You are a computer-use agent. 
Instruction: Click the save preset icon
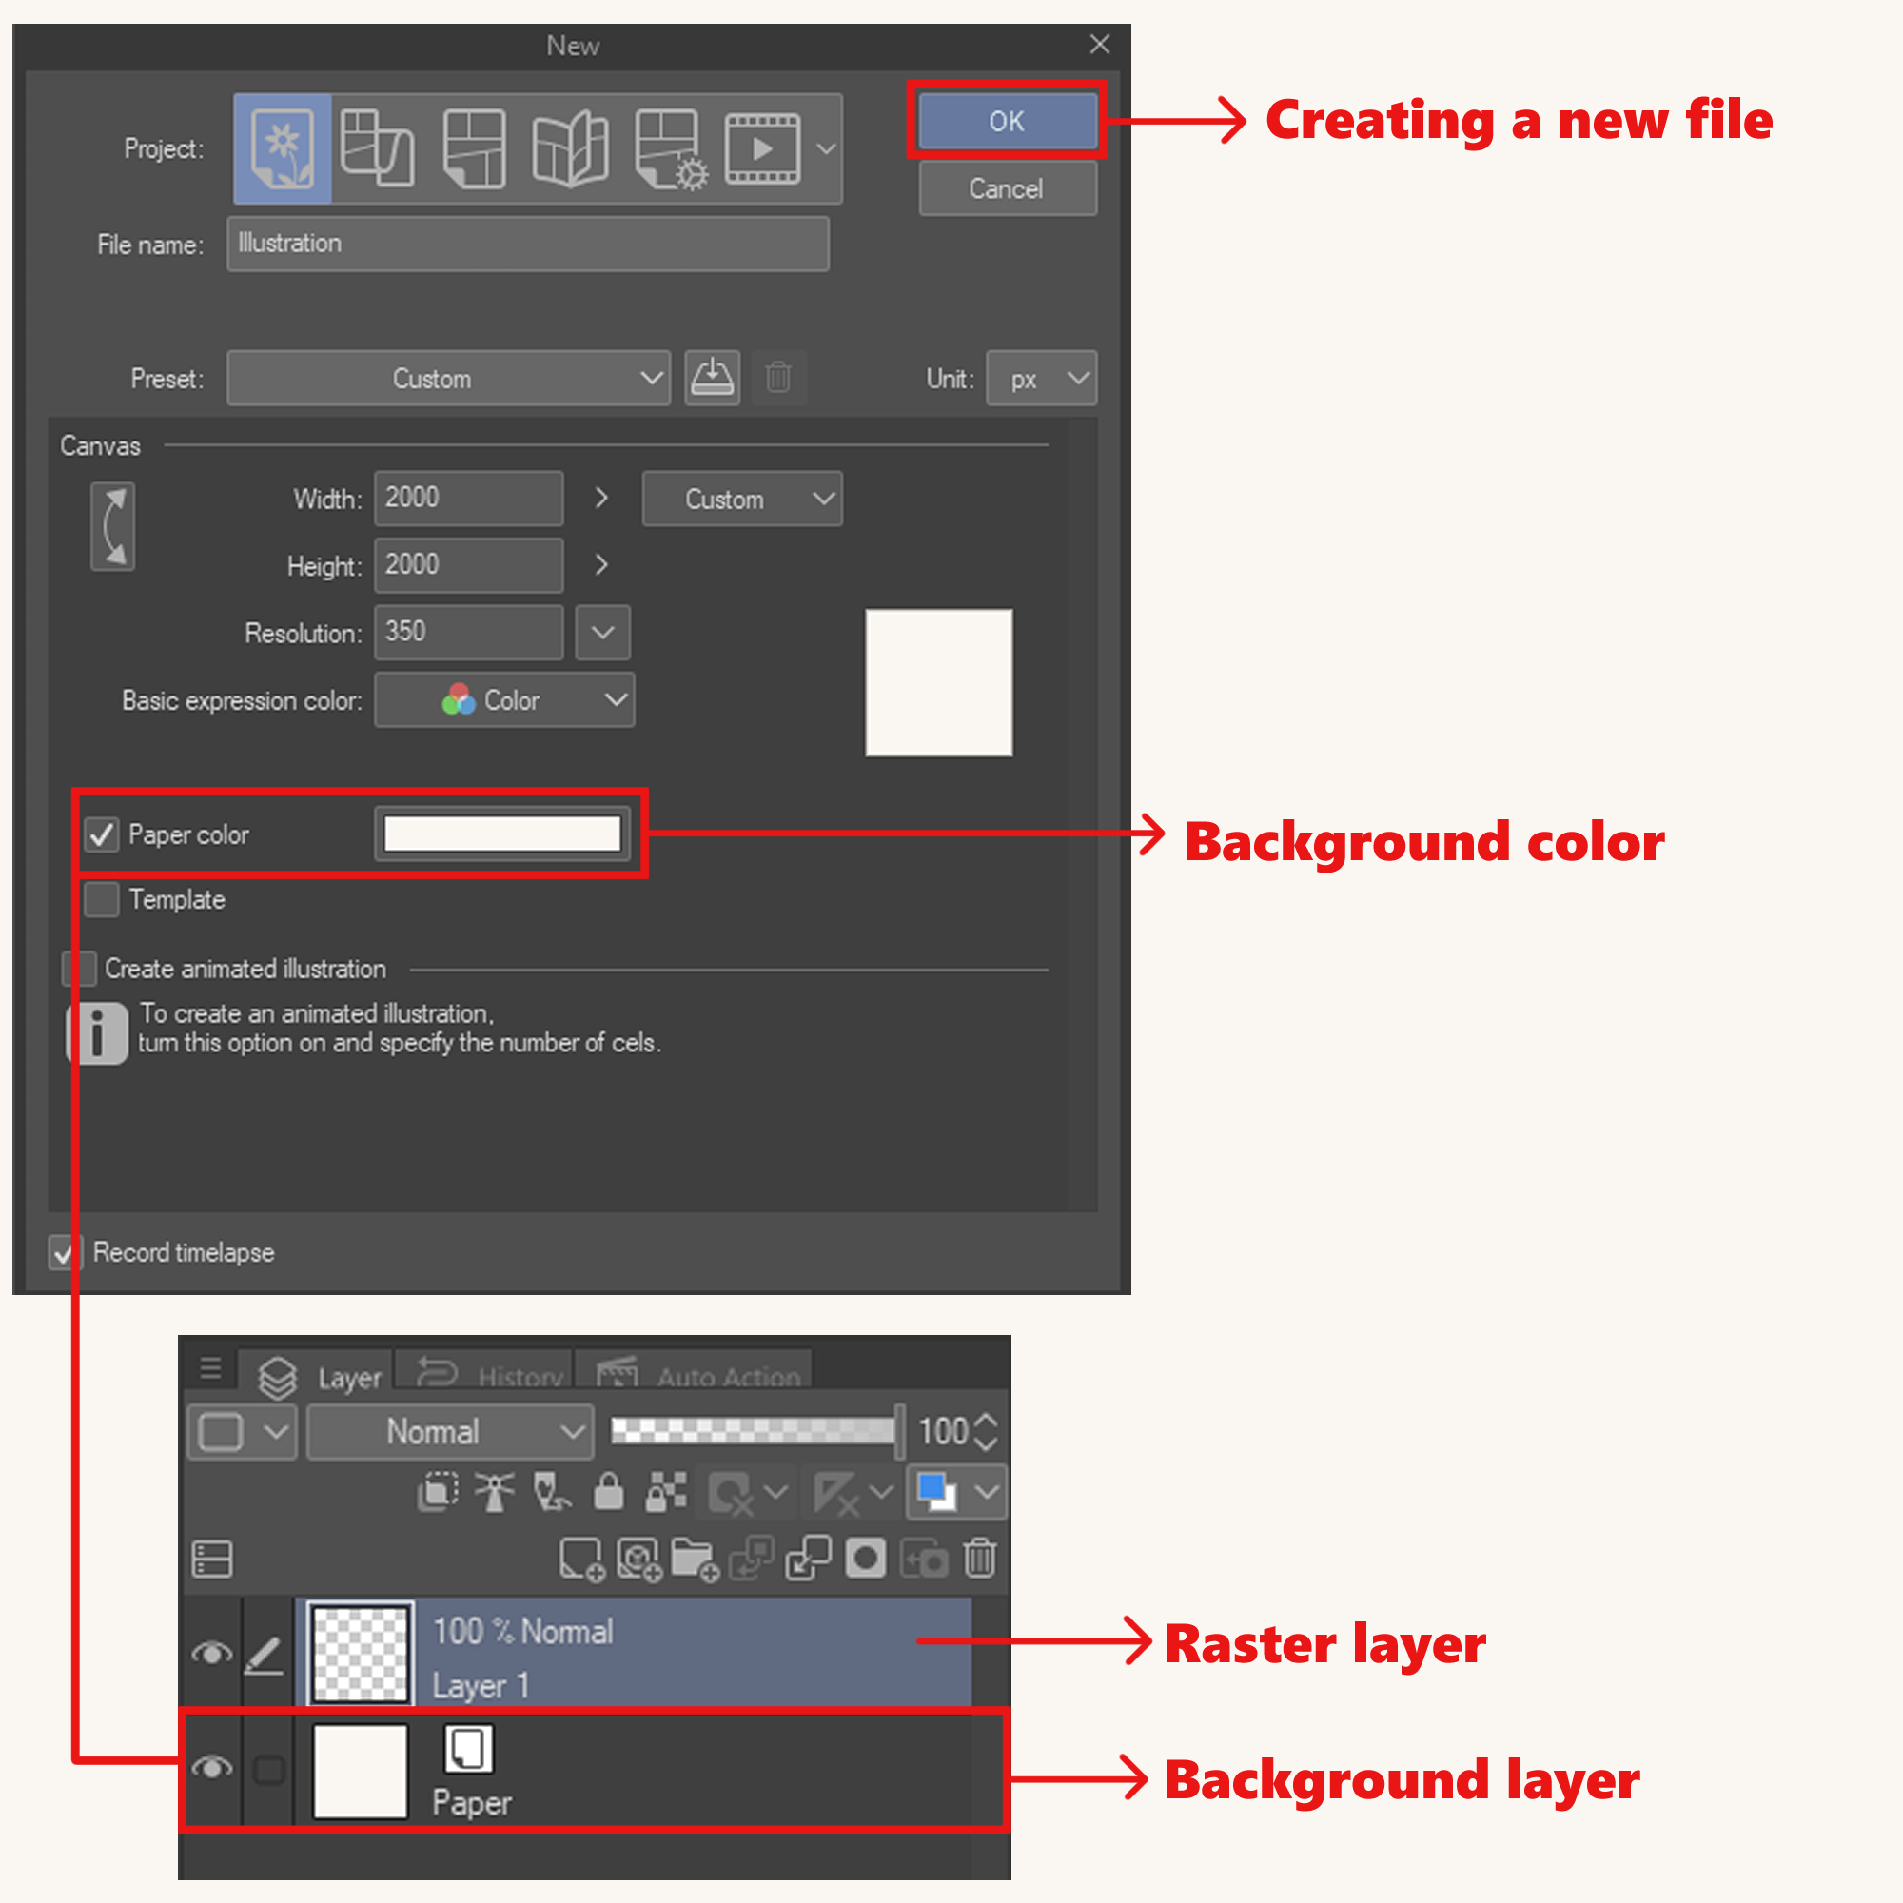coord(711,379)
